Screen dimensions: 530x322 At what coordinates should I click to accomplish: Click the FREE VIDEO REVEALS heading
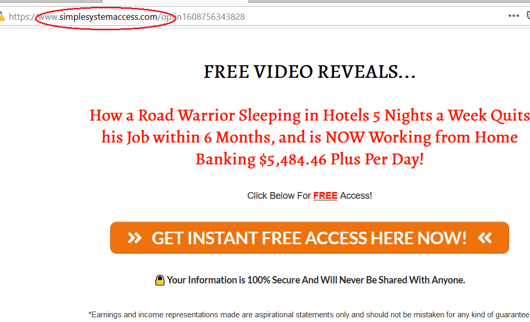(310, 71)
